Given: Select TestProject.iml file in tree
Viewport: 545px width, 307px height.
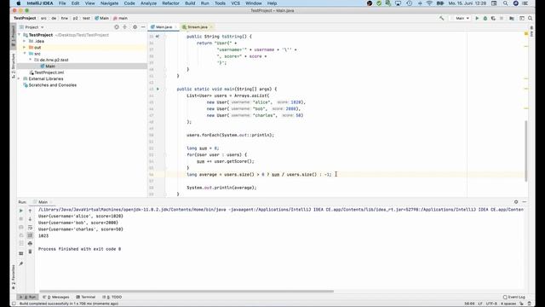Looking at the screenshot, I should click(x=47, y=72).
